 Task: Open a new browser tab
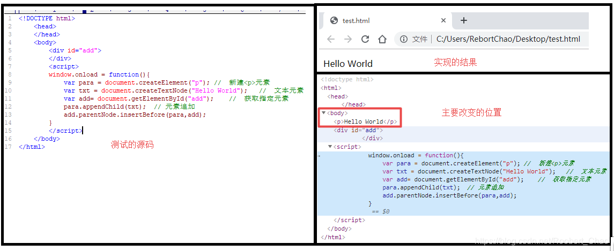(464, 20)
